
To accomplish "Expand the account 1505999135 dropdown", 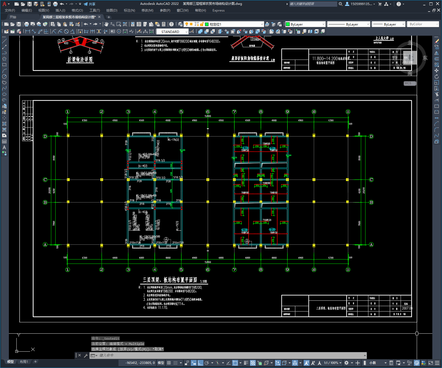I will pos(360,4).
